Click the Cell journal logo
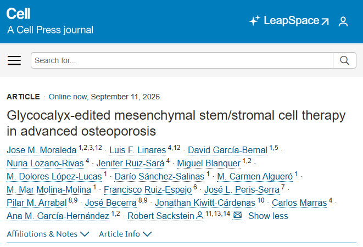The width and height of the screenshot is (363, 247). click(x=18, y=14)
